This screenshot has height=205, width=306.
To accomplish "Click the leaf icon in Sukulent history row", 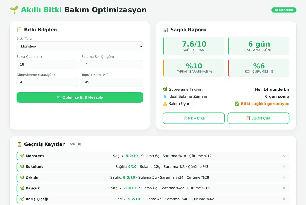I will (22, 167).
